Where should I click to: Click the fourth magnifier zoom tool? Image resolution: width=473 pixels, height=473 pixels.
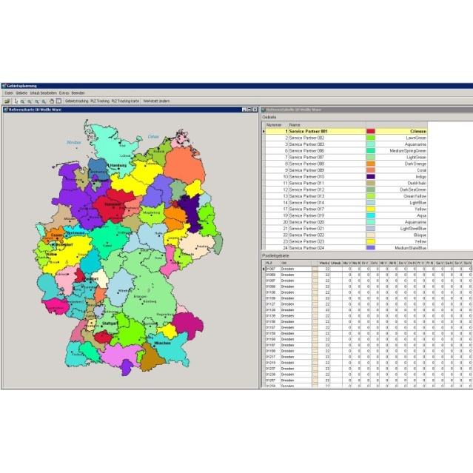44,101
